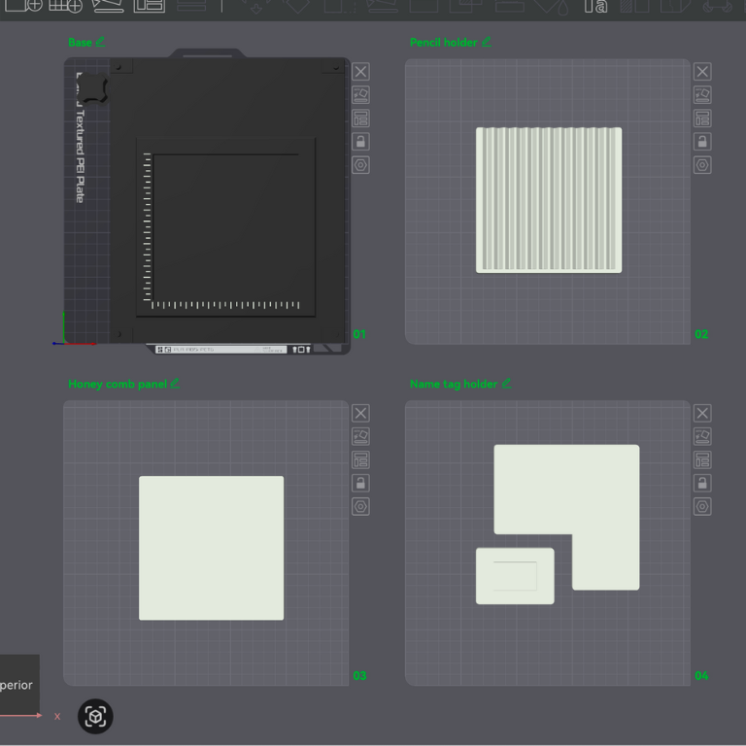Select the small name tag frame object
The width and height of the screenshot is (746, 746).
515,576
